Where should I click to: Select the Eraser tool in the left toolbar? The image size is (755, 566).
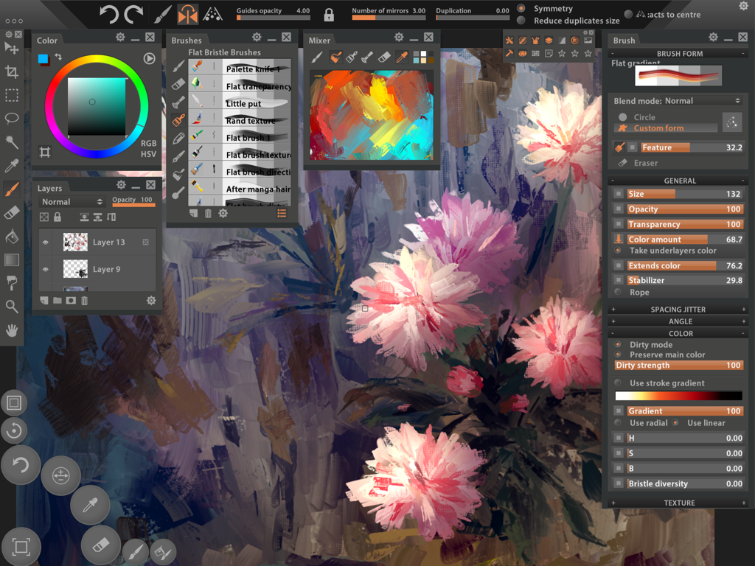(12, 212)
